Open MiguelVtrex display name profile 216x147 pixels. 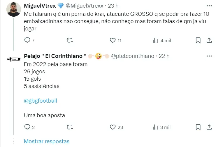[x=40, y=6]
